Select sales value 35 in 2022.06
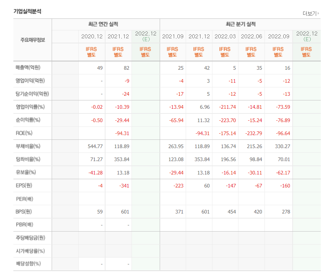323x272 pixels. coord(259,68)
